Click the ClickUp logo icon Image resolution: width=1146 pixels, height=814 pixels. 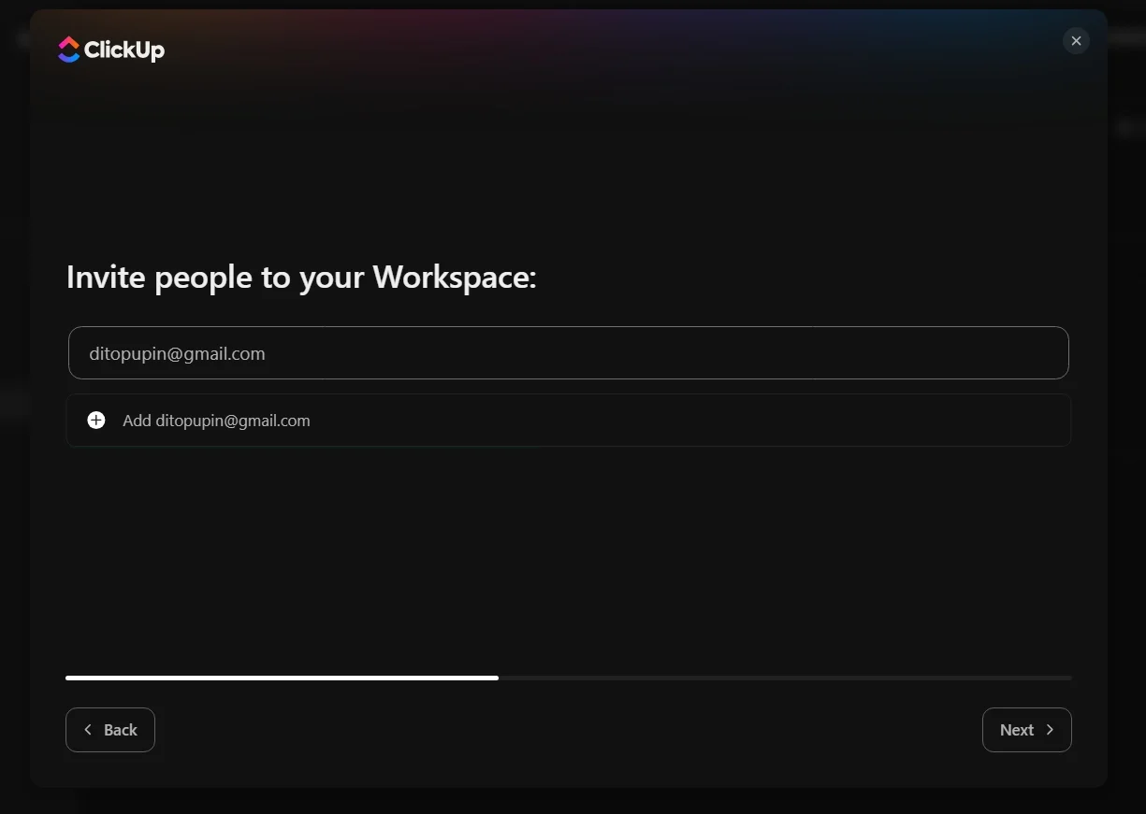point(68,50)
